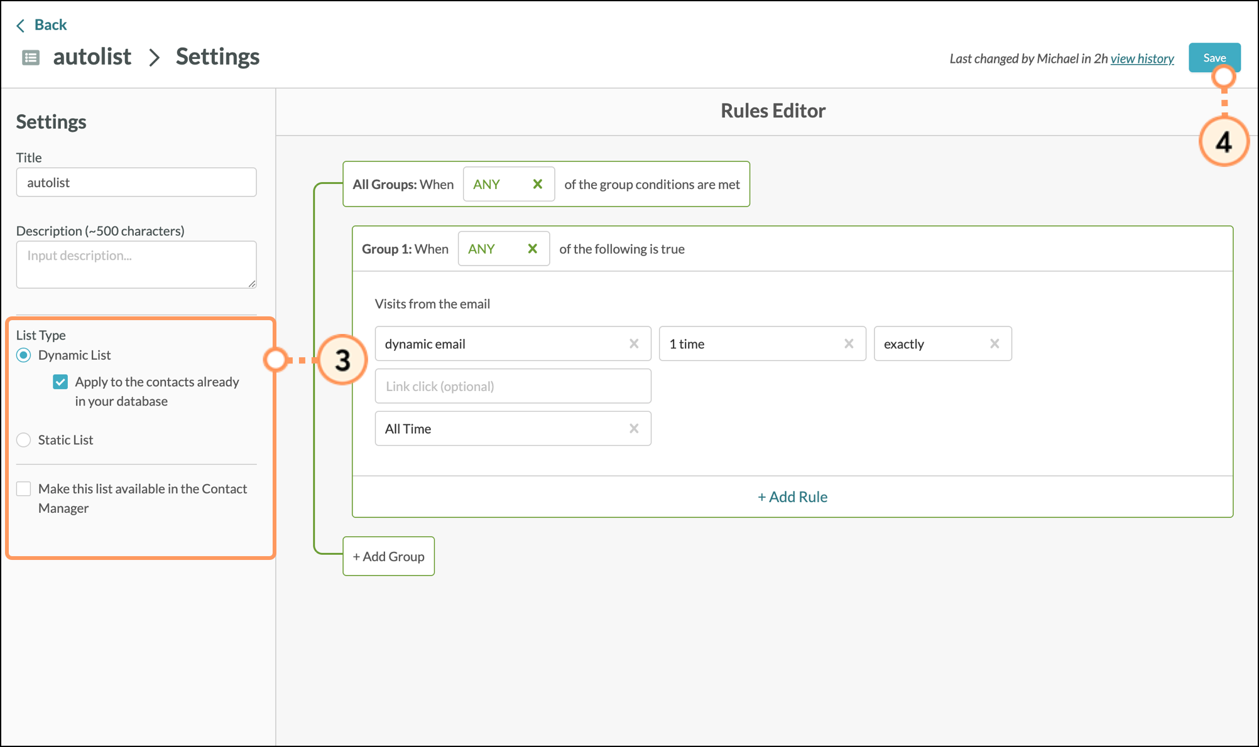Remove the dynamic email selection
The image size is (1259, 747).
click(x=633, y=343)
